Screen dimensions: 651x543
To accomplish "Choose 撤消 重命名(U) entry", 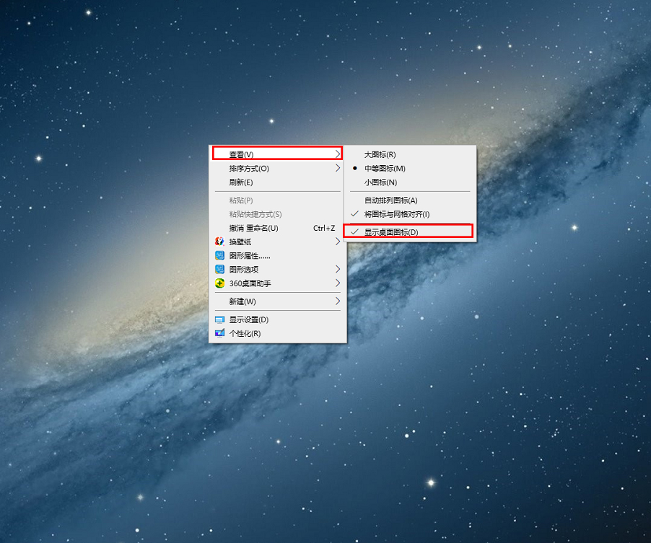I will (277, 228).
